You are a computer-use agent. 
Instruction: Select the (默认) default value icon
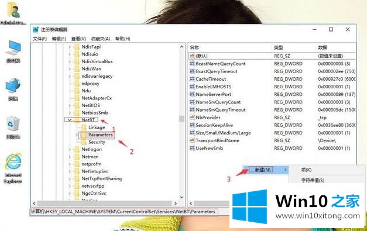click(x=192, y=56)
